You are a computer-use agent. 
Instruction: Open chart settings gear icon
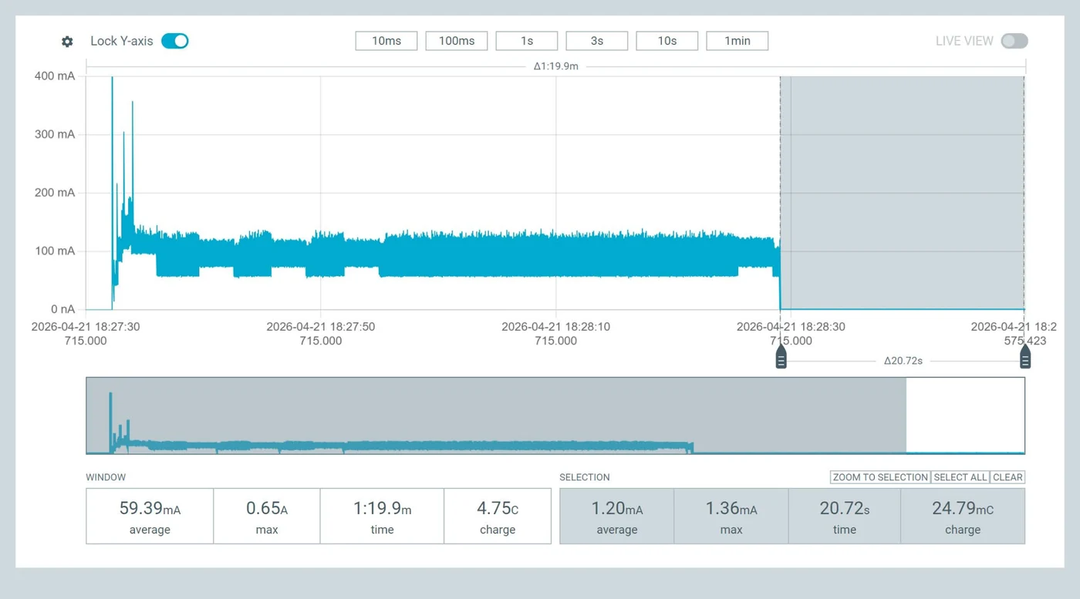pyautogui.click(x=67, y=42)
